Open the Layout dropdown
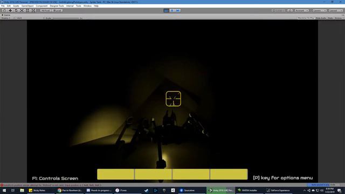 click(336, 11)
